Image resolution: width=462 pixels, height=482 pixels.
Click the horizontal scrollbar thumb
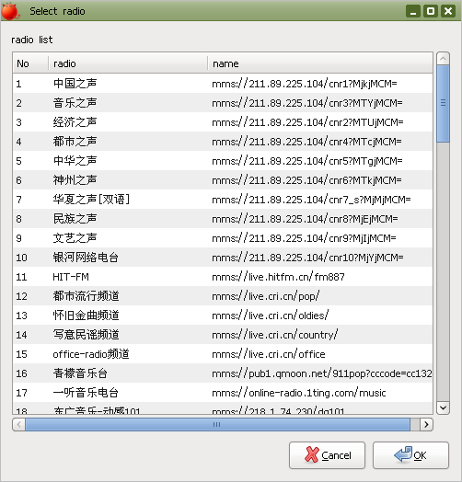[217, 425]
